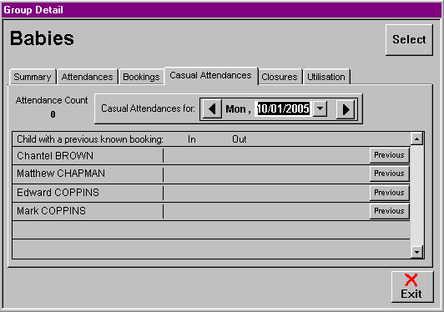Click Previous for Edward COPPINS
444x312 pixels.
[390, 193]
